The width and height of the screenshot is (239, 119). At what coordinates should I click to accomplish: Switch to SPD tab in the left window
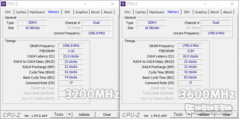point(67,12)
